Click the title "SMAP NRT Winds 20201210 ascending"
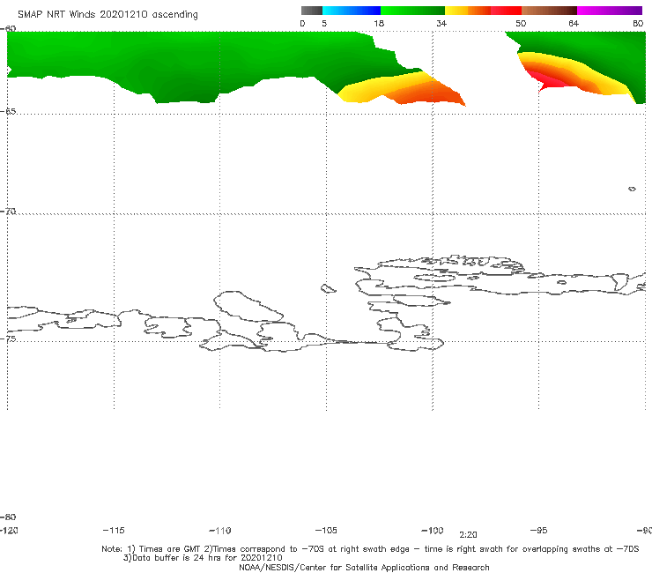The image size is (652, 573). point(107,15)
